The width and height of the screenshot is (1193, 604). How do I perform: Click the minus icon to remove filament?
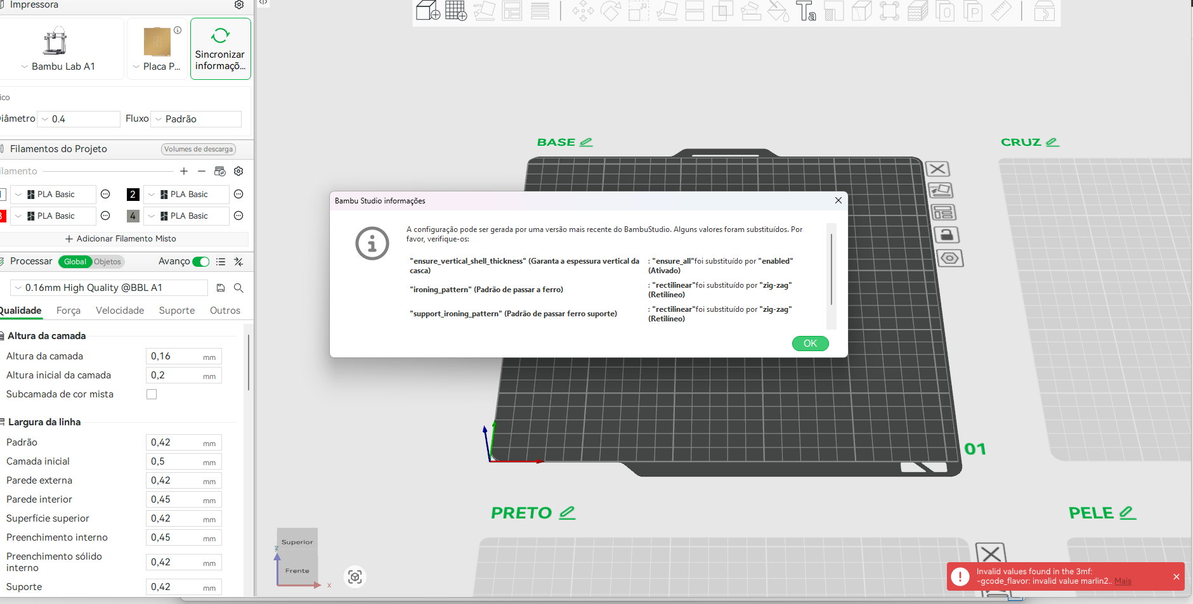[x=202, y=171]
